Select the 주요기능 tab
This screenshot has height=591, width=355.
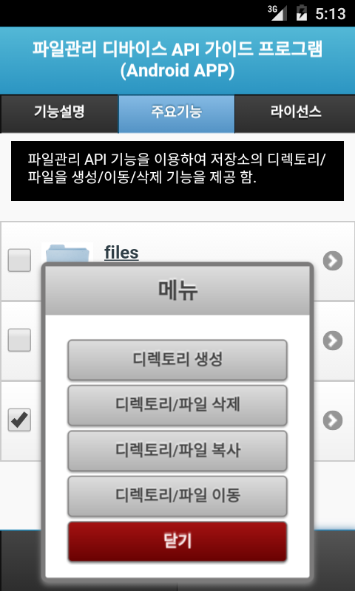tap(177, 114)
